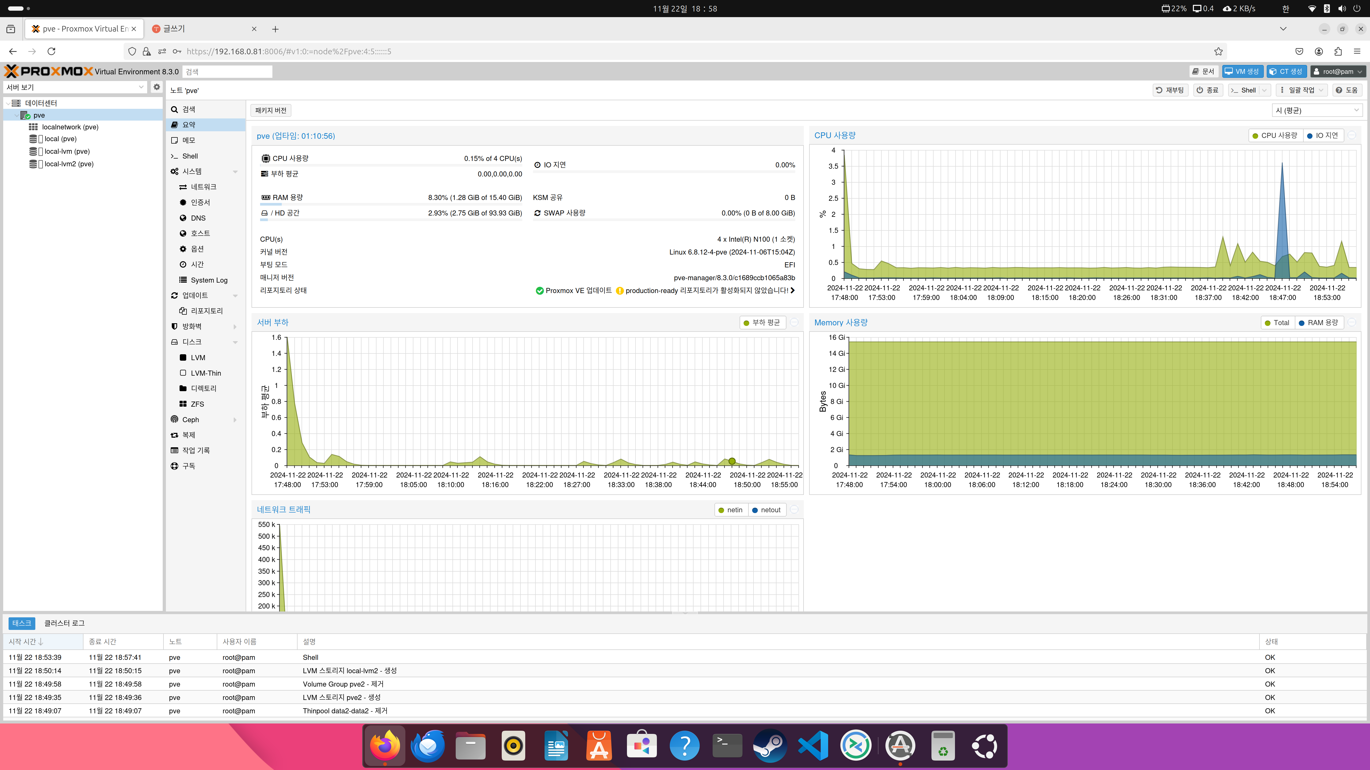Collapse the 시스템 section in sidebar
This screenshot has height=770, width=1370.
235,172
